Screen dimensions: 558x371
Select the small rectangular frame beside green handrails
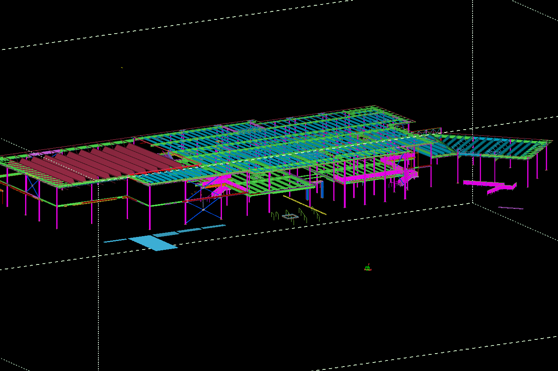pos(290,217)
